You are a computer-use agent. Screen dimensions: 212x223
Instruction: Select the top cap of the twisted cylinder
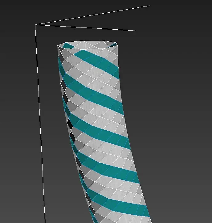(x=88, y=45)
